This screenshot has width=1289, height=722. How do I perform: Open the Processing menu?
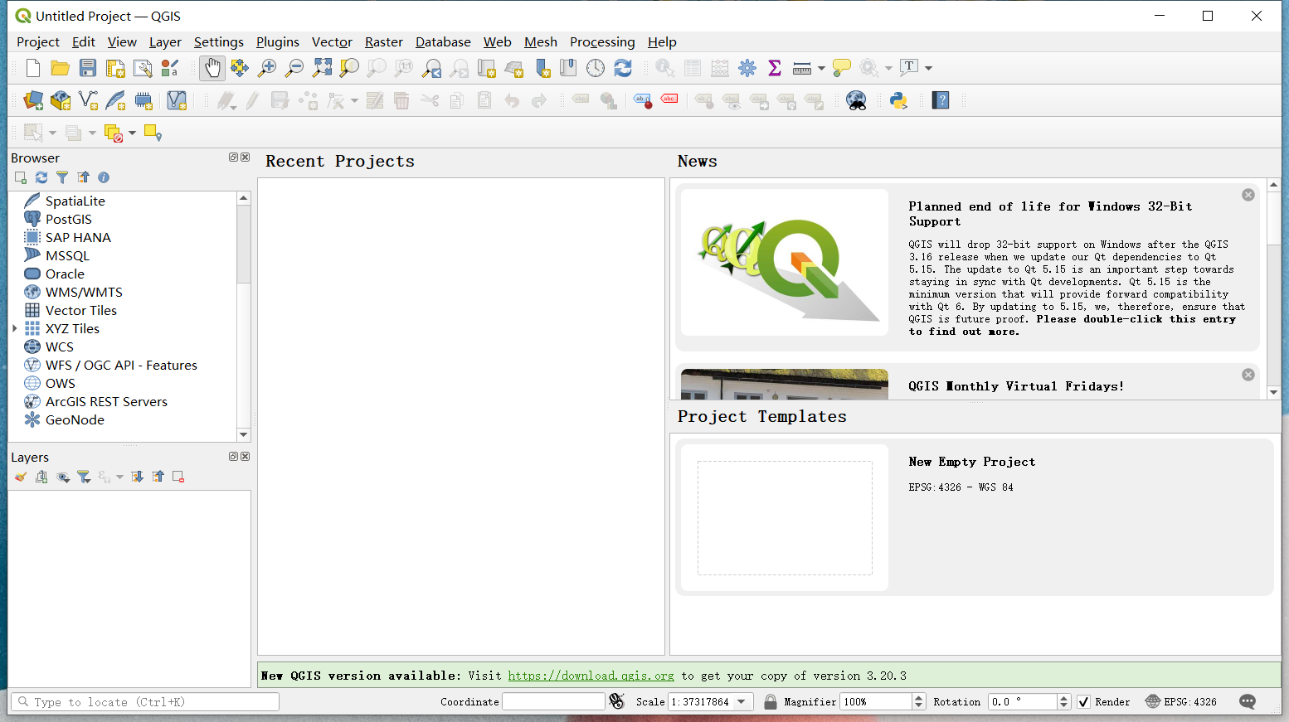pyautogui.click(x=602, y=42)
